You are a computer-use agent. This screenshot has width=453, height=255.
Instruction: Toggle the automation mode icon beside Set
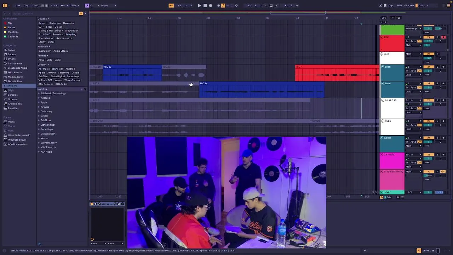pyautogui.click(x=392, y=18)
